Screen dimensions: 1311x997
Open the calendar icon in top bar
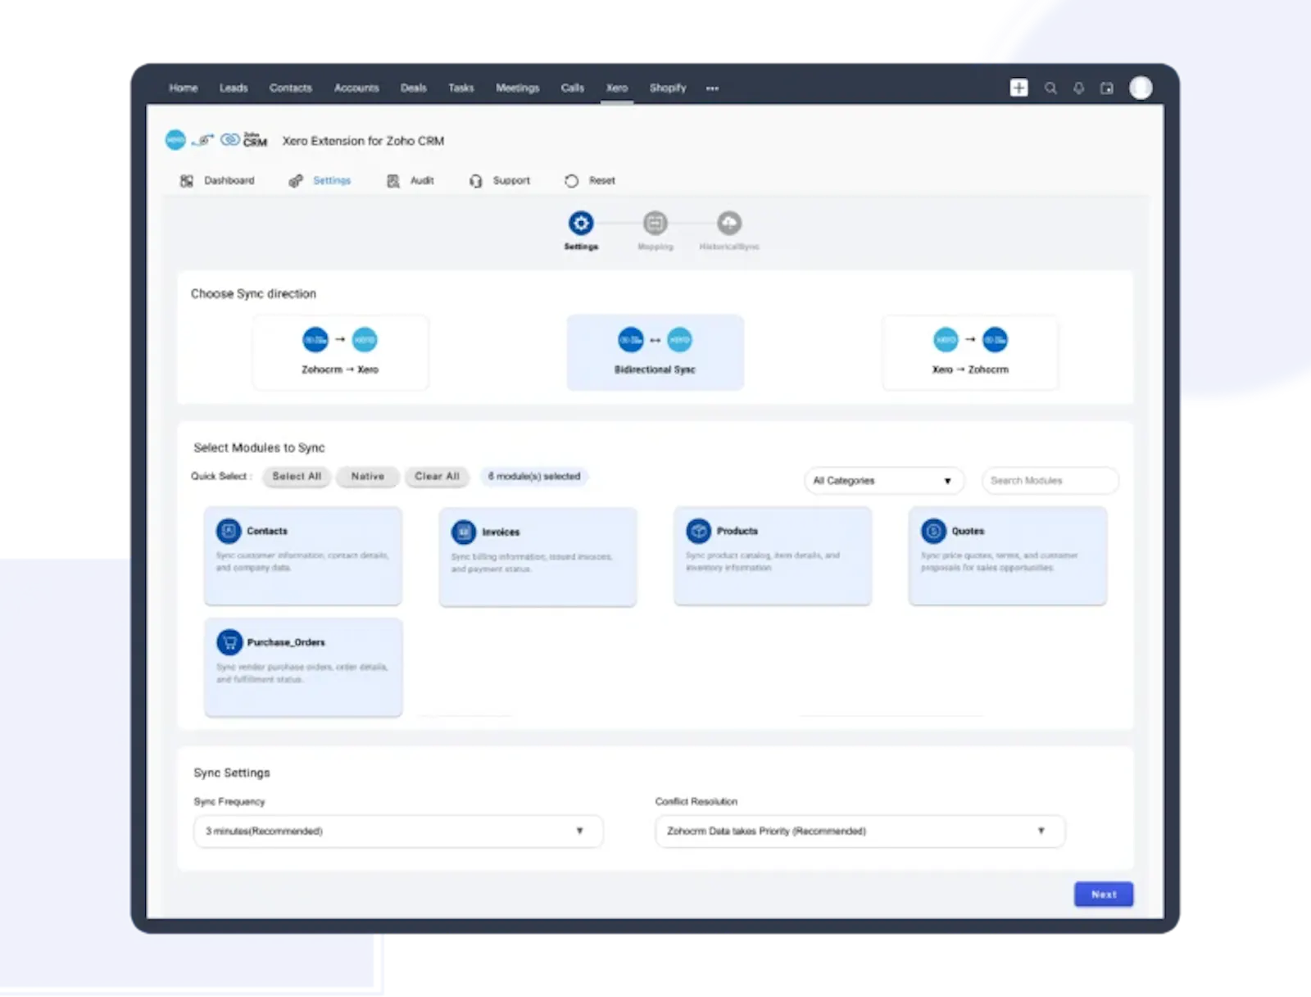(1107, 88)
